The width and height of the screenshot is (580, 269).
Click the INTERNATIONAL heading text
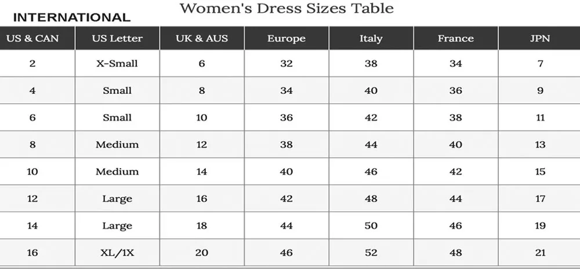click(72, 17)
